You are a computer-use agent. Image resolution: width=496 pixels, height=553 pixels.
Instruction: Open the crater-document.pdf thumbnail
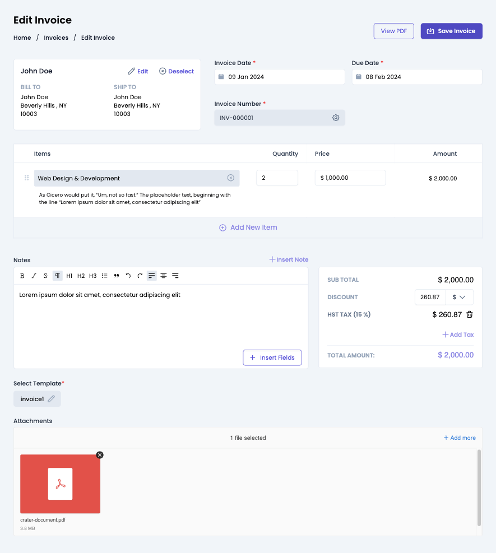tap(61, 484)
